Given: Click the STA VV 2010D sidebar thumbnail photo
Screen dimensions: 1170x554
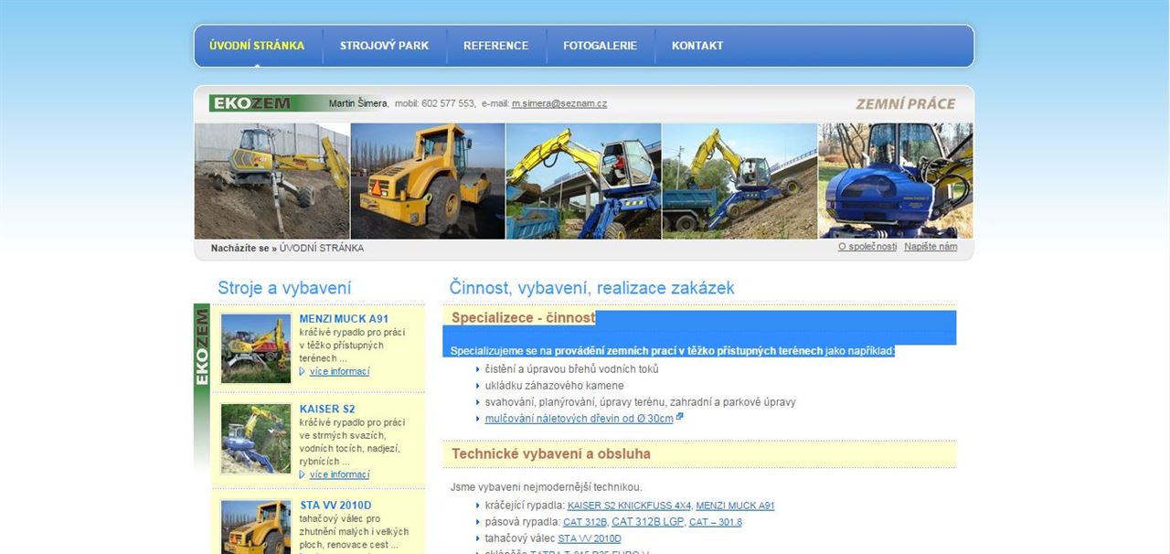Looking at the screenshot, I should point(256,527).
